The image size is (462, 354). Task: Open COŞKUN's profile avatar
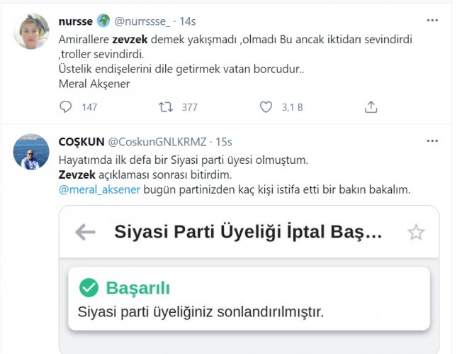click(31, 152)
